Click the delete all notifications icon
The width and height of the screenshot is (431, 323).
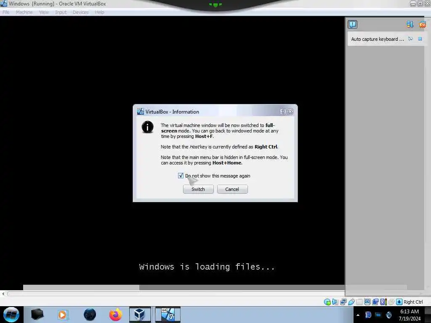coord(422,24)
